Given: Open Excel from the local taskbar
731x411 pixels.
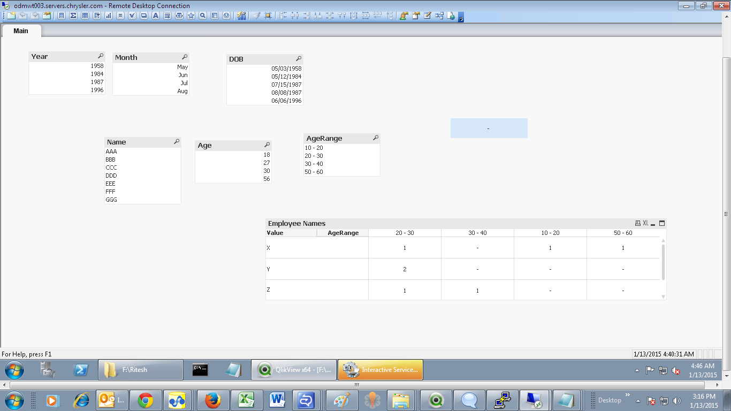Looking at the screenshot, I should pyautogui.click(x=246, y=400).
